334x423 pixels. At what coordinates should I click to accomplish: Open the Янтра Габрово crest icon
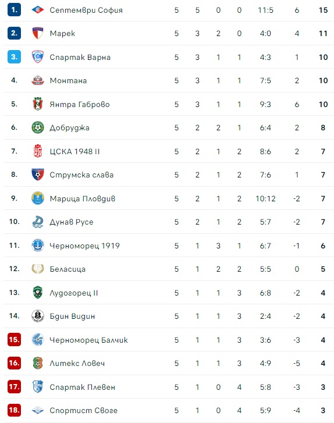point(38,104)
